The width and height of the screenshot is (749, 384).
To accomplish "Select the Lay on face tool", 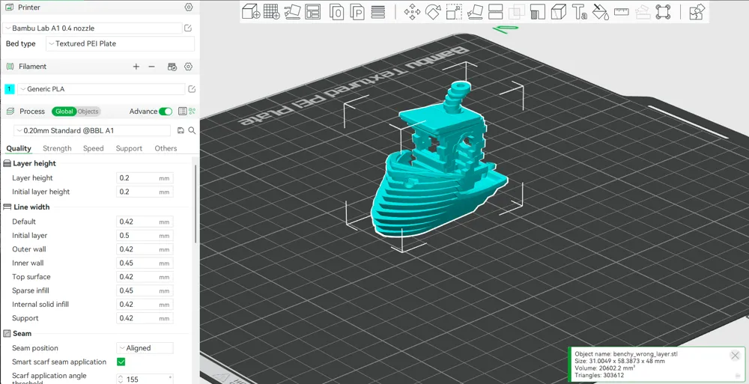I will pyautogui.click(x=475, y=12).
